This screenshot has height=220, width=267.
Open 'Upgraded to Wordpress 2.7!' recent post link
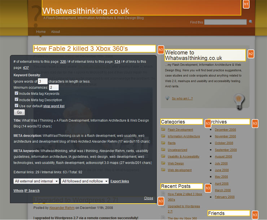184,209
